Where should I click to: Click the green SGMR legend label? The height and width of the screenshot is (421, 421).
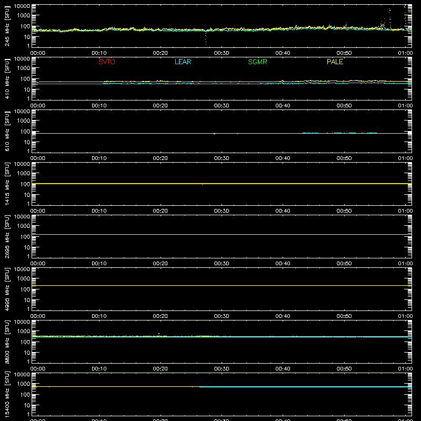click(x=257, y=62)
